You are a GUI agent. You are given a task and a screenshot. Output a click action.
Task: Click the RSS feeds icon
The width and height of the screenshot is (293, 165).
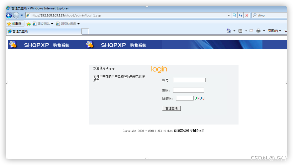coord(240,31)
